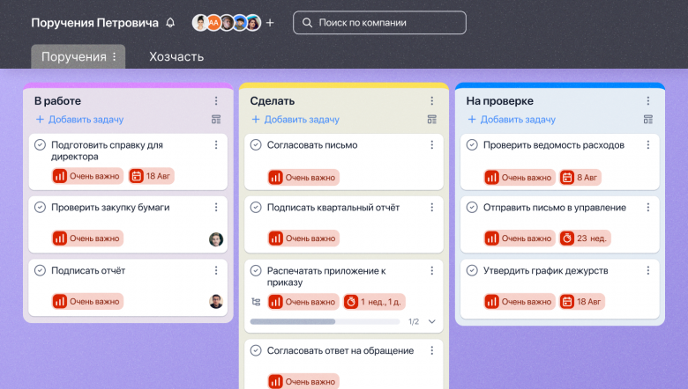Open menu for Согласовать ответ на обращение card
Image resolution: width=688 pixels, height=389 pixels.
[x=431, y=350]
